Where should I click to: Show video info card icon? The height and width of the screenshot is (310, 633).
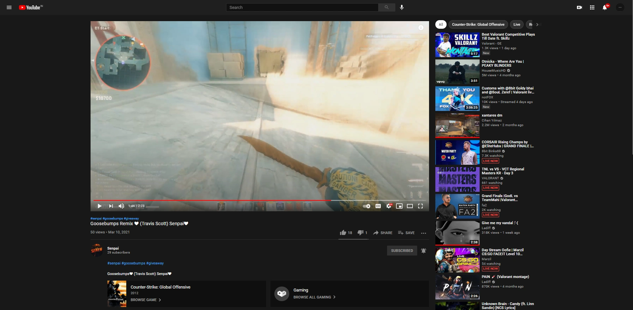click(x=421, y=28)
